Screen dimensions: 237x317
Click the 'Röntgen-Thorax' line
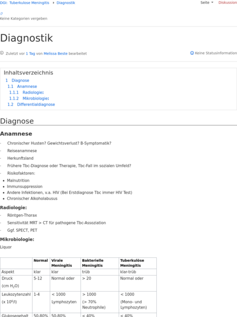(22, 215)
